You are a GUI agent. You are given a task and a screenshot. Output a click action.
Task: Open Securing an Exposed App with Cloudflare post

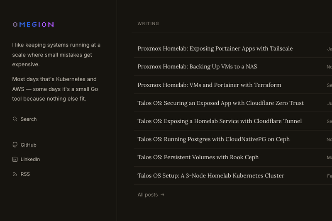(221, 103)
